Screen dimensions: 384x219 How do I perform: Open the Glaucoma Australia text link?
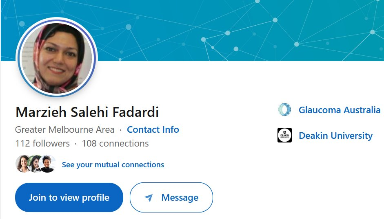tap(340, 110)
